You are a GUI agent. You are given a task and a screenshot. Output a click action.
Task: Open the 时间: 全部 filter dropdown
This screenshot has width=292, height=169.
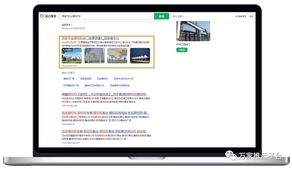pos(178,16)
